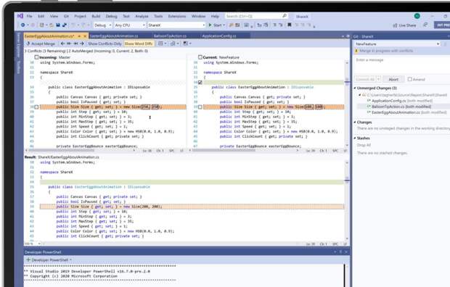The height and width of the screenshot is (287, 450).
Task: Click the Commit All button
Action: pyautogui.click(x=365, y=79)
